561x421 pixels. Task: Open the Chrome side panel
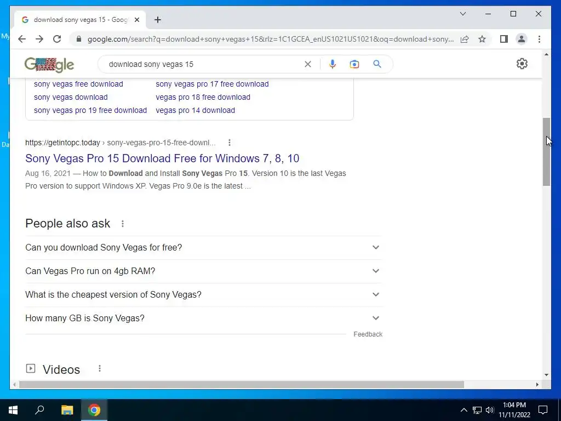(504, 39)
